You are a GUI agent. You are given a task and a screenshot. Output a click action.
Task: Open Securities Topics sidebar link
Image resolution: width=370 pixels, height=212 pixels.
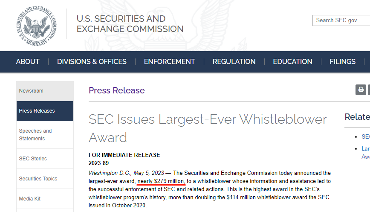[x=45, y=179]
